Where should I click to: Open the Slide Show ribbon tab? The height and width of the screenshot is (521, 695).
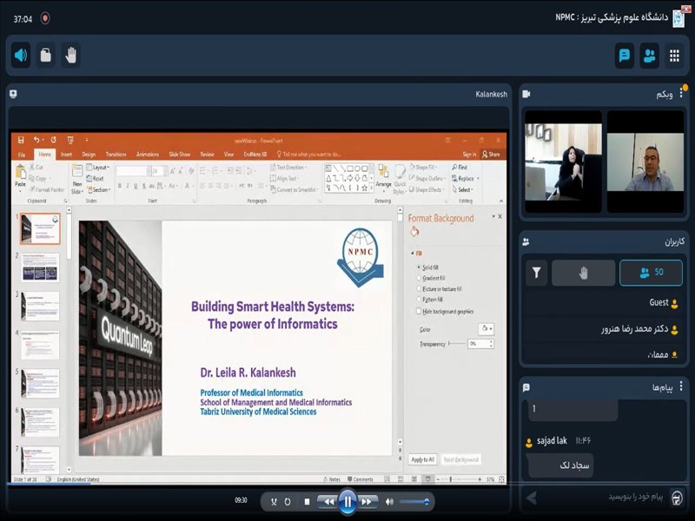point(180,154)
